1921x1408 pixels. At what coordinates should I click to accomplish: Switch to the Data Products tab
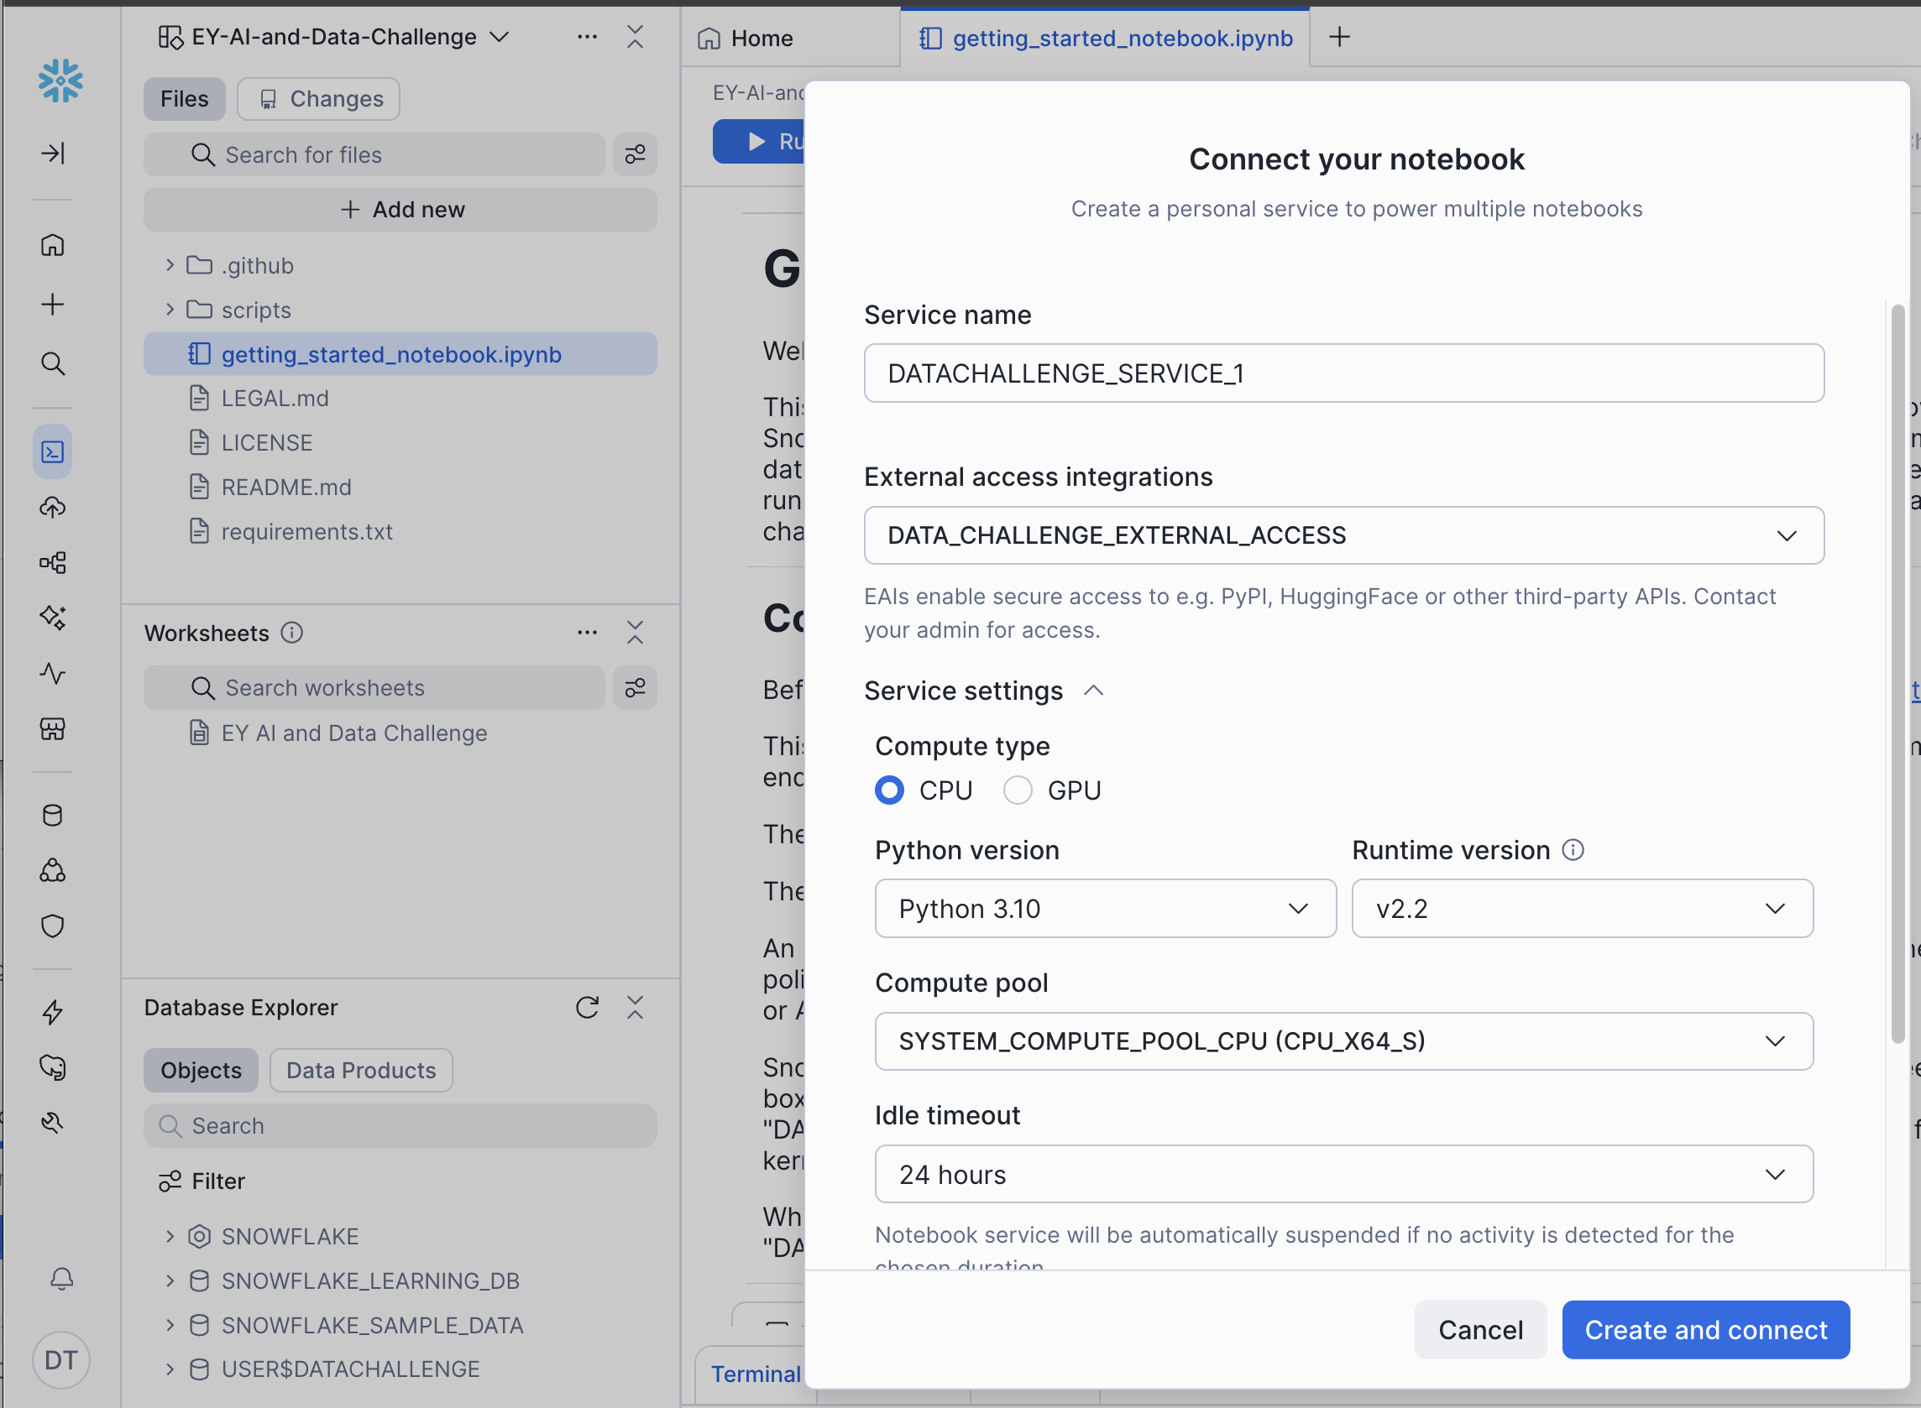pyautogui.click(x=361, y=1071)
